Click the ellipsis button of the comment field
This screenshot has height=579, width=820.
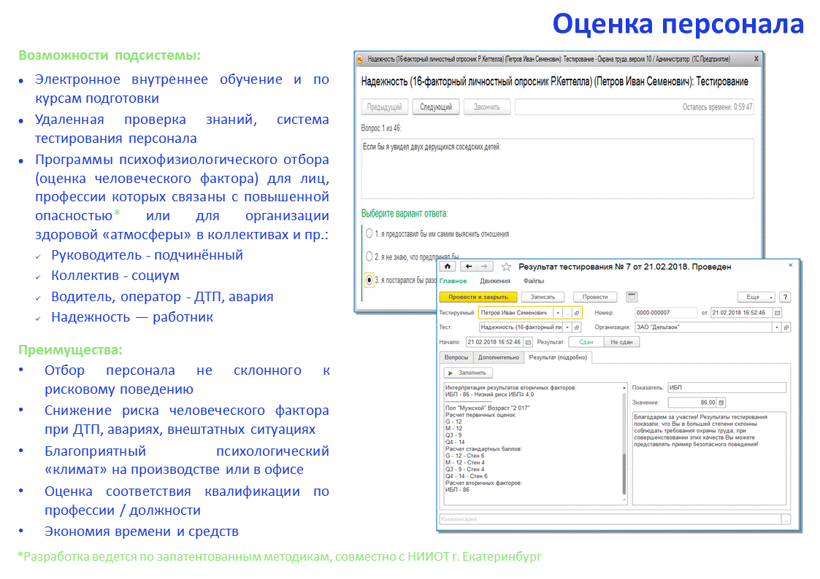pos(786,519)
